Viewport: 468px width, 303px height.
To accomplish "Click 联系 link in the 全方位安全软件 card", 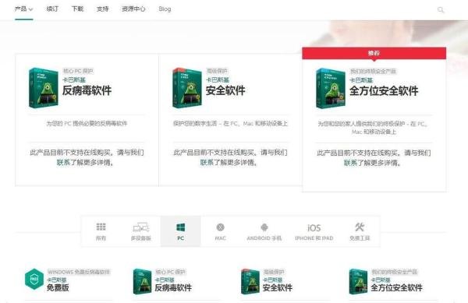I will (x=350, y=163).
